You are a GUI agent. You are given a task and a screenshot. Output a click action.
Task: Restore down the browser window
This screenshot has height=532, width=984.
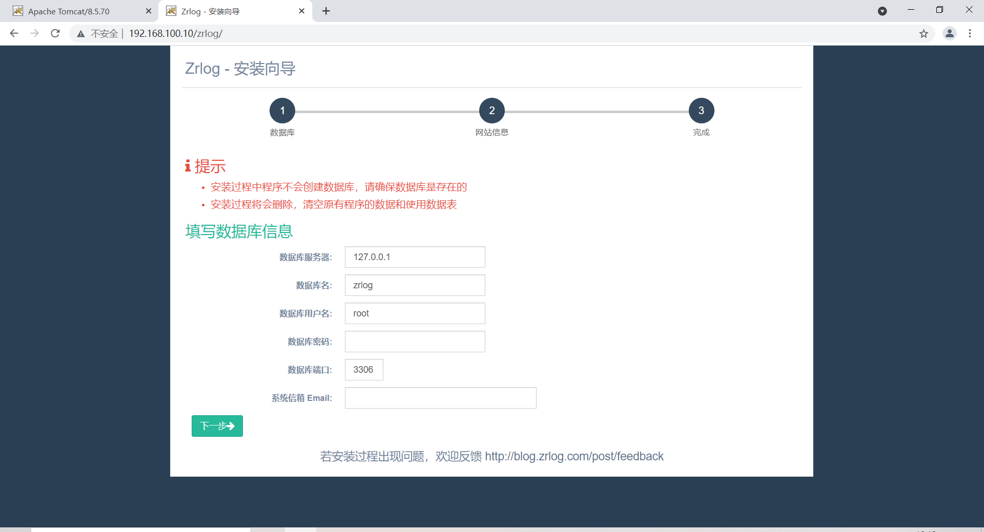click(x=939, y=10)
